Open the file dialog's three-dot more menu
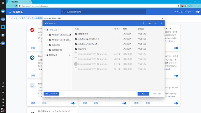201x113 pixels. click(x=161, y=24)
